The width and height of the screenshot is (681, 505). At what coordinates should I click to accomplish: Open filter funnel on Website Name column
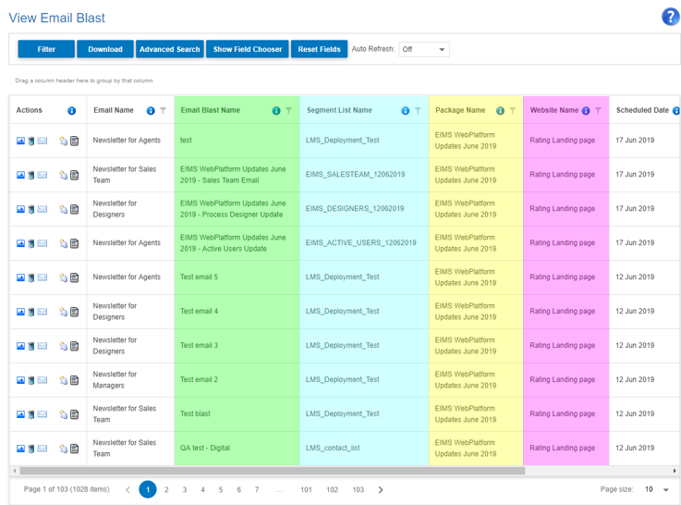pyautogui.click(x=598, y=111)
